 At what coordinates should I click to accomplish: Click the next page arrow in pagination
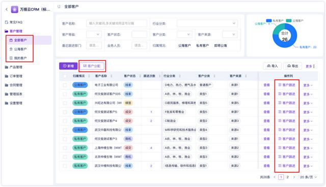[x=294, y=177]
